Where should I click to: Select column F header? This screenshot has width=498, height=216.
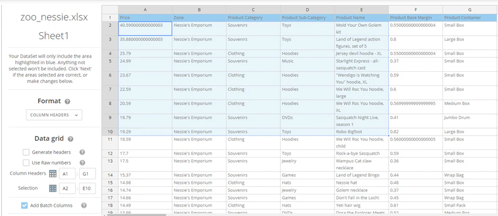pos(415,10)
